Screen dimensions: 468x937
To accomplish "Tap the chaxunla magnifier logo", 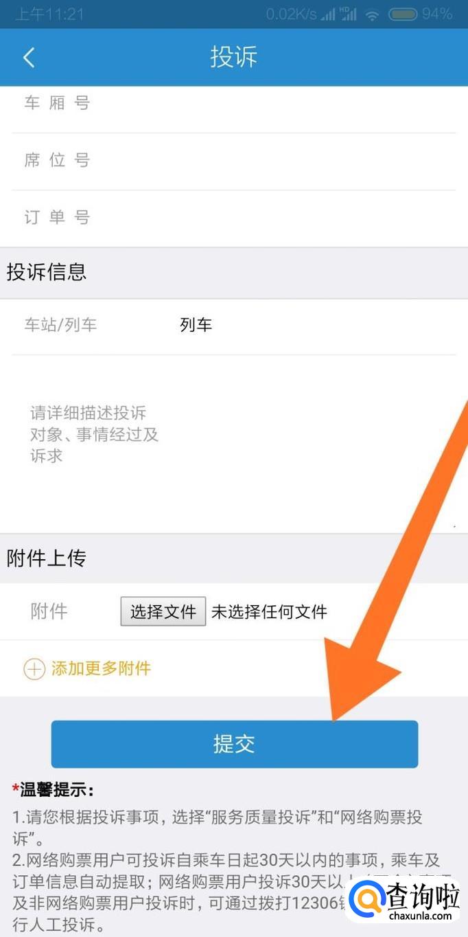I will pyautogui.click(x=367, y=899).
